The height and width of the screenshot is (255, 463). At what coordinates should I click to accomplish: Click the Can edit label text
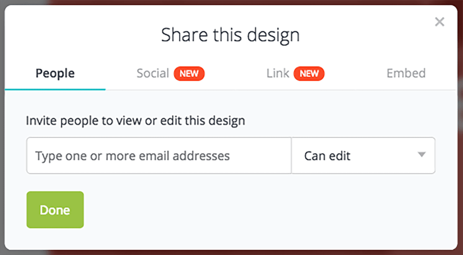(327, 155)
